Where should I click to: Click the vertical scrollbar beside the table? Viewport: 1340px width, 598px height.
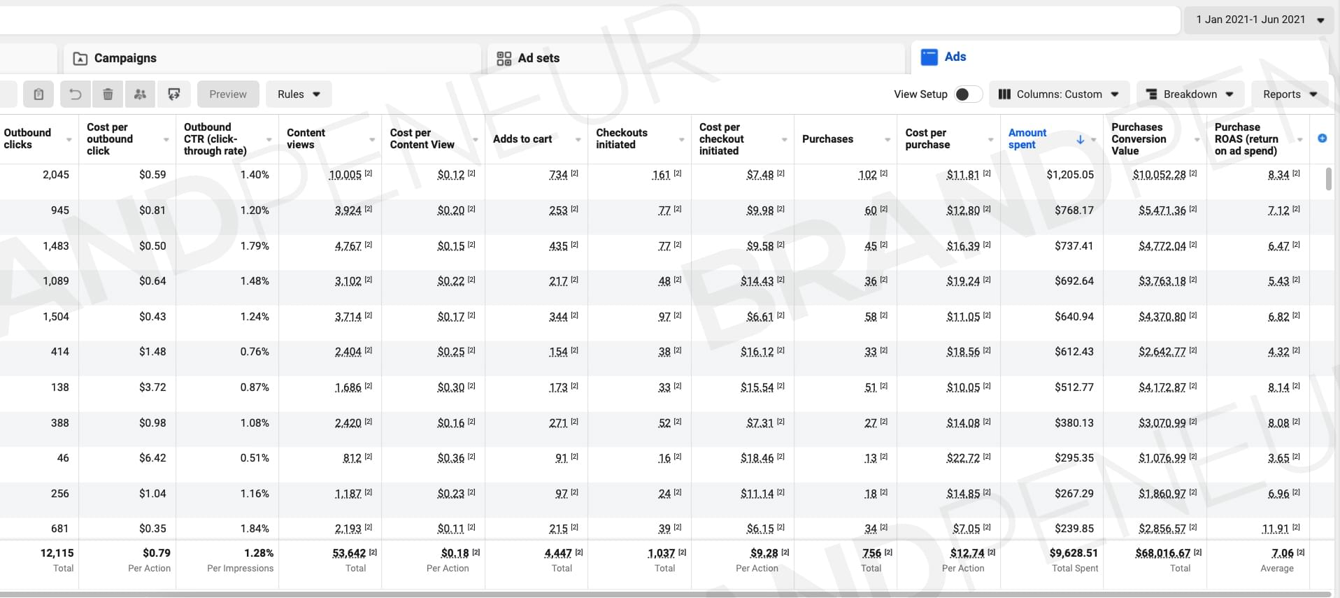1329,178
